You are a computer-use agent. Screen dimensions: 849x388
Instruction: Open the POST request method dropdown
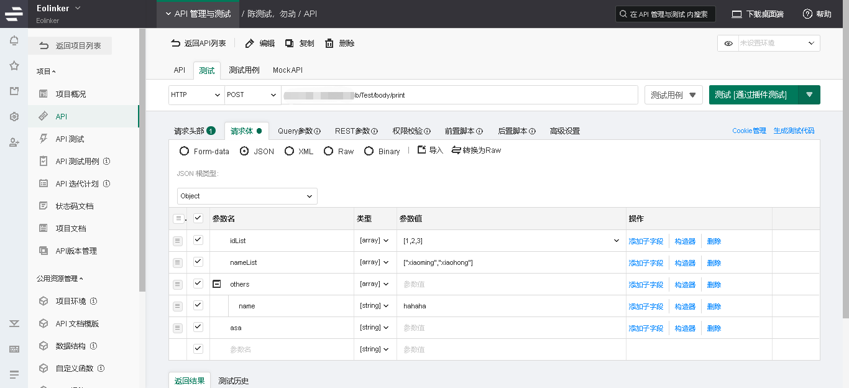(x=252, y=95)
